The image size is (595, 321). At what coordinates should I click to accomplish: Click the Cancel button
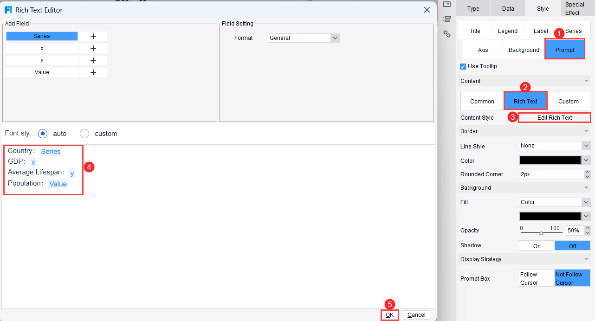coord(416,315)
